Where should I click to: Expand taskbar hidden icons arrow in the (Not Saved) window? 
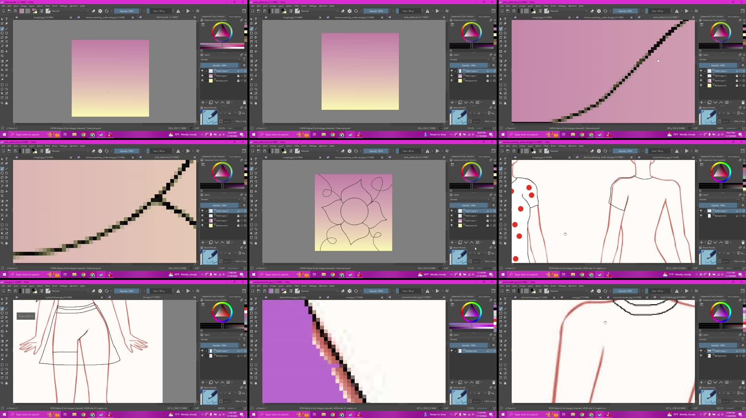point(202,135)
